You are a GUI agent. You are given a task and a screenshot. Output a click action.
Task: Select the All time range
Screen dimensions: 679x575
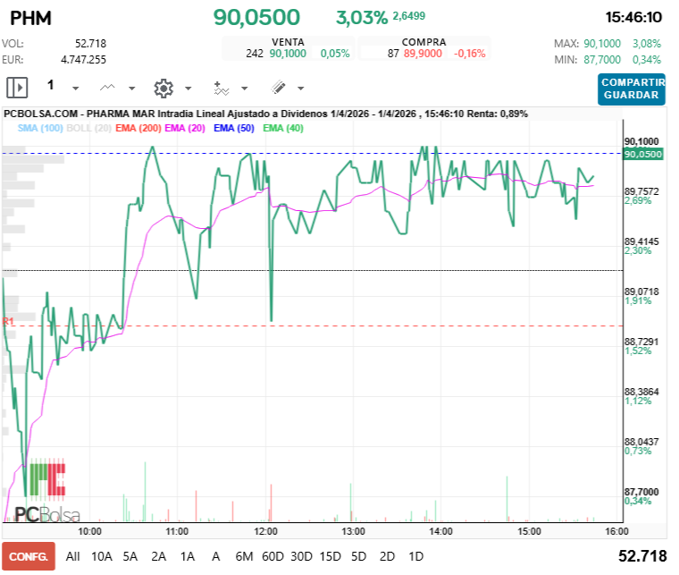point(72,556)
